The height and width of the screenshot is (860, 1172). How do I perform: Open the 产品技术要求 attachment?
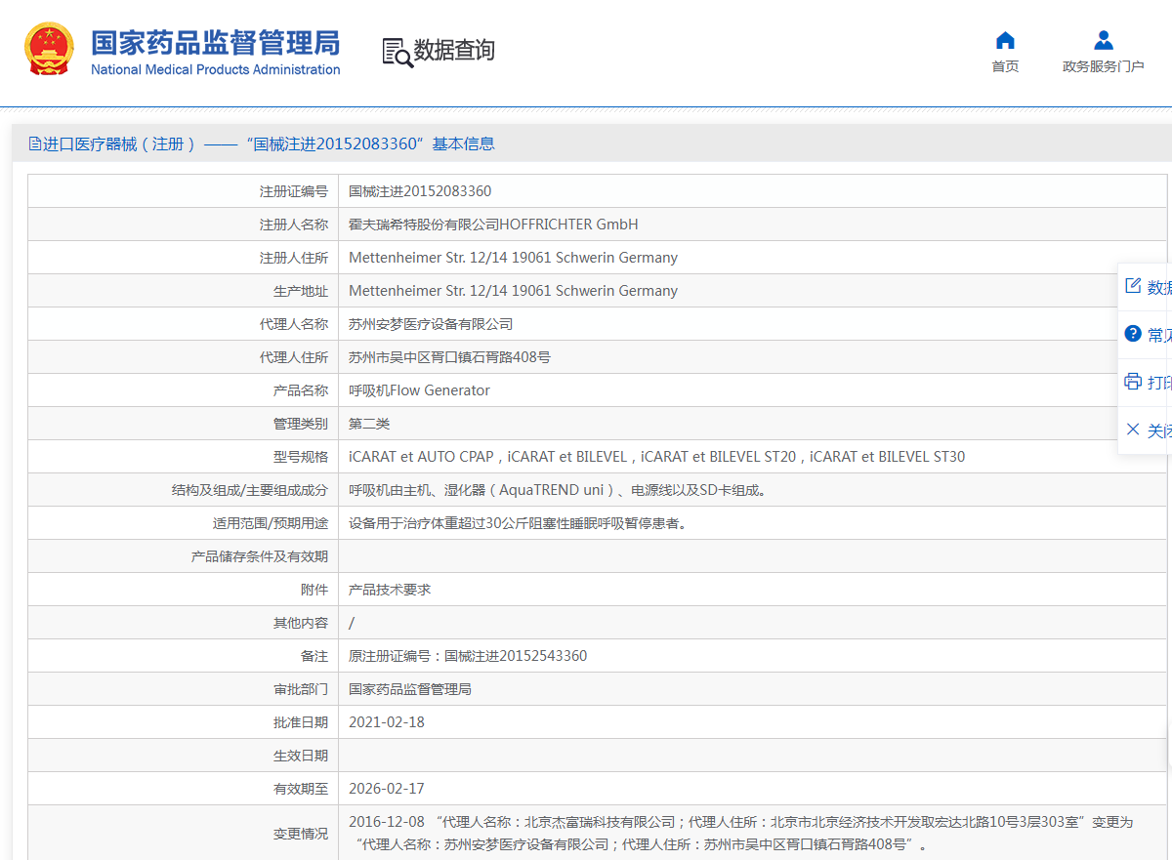(x=390, y=590)
